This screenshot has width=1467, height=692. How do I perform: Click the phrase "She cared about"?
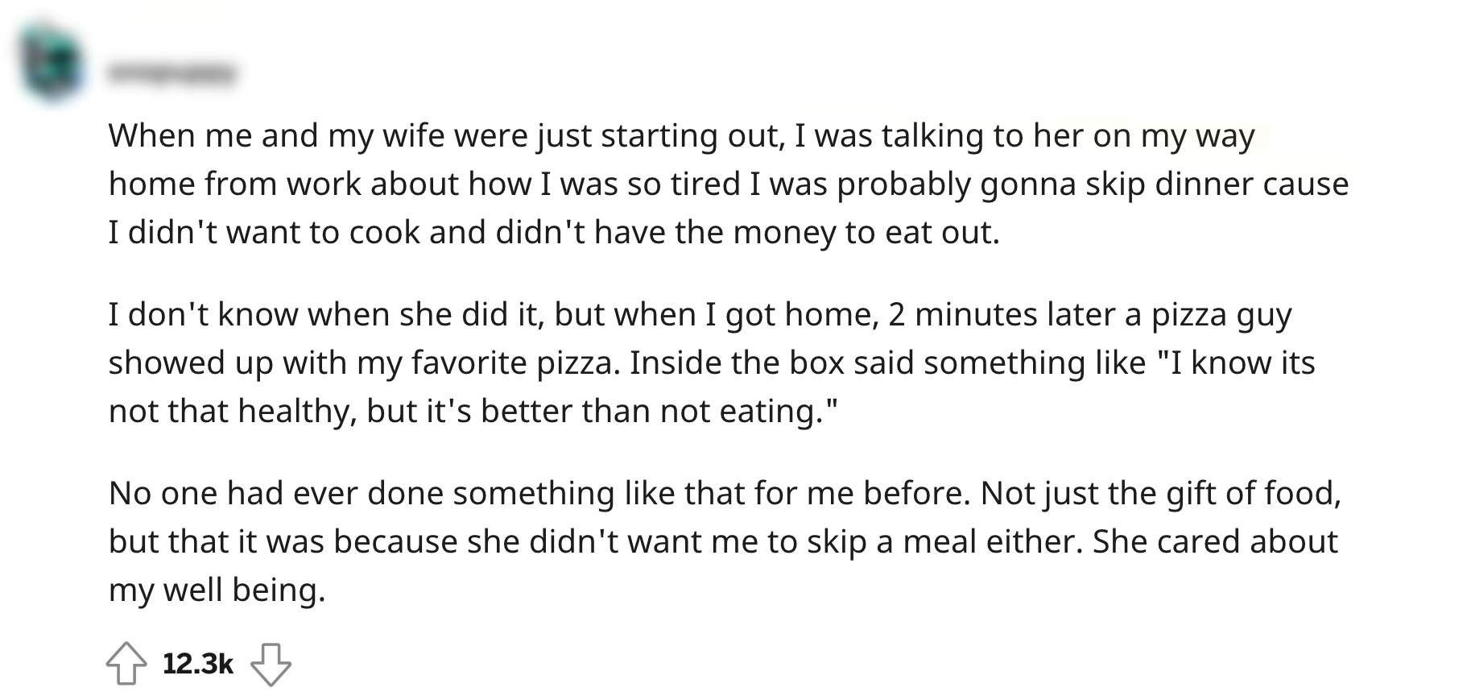pos(1214,541)
